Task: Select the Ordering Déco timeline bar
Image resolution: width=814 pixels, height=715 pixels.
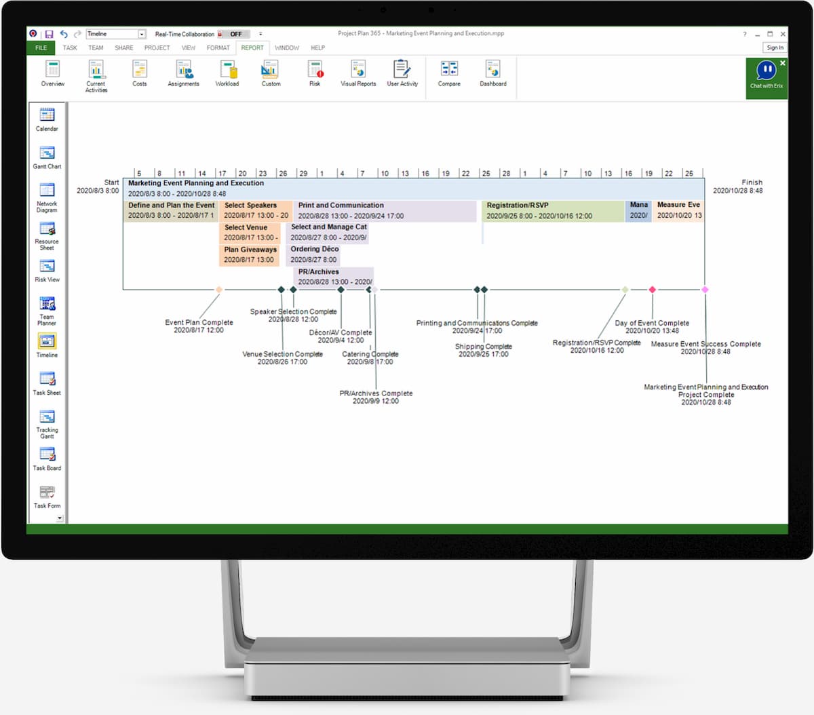Action: tap(313, 254)
